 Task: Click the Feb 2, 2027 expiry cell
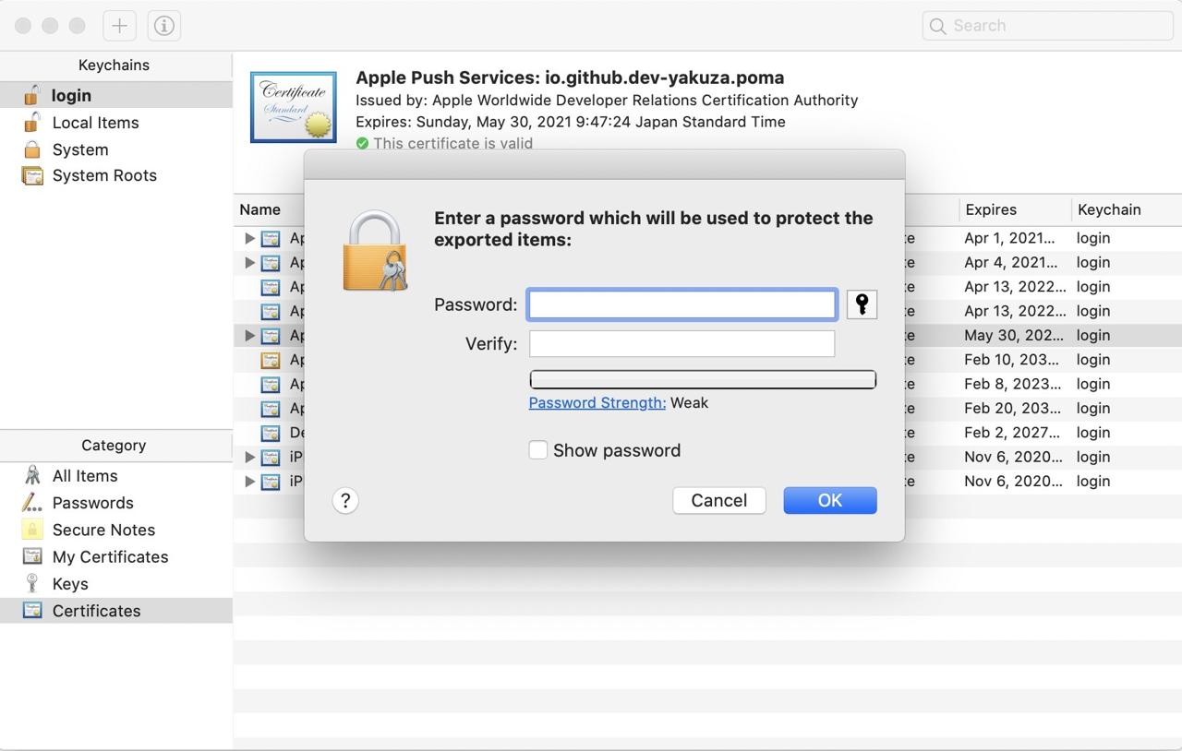[x=1012, y=433]
